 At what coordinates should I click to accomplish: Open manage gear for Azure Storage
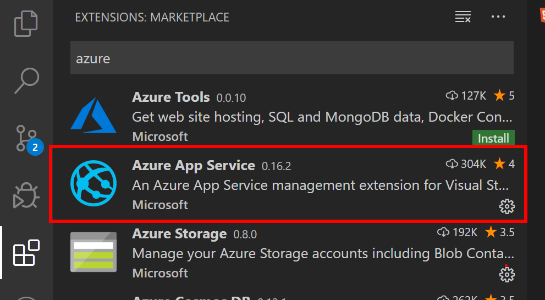507,275
